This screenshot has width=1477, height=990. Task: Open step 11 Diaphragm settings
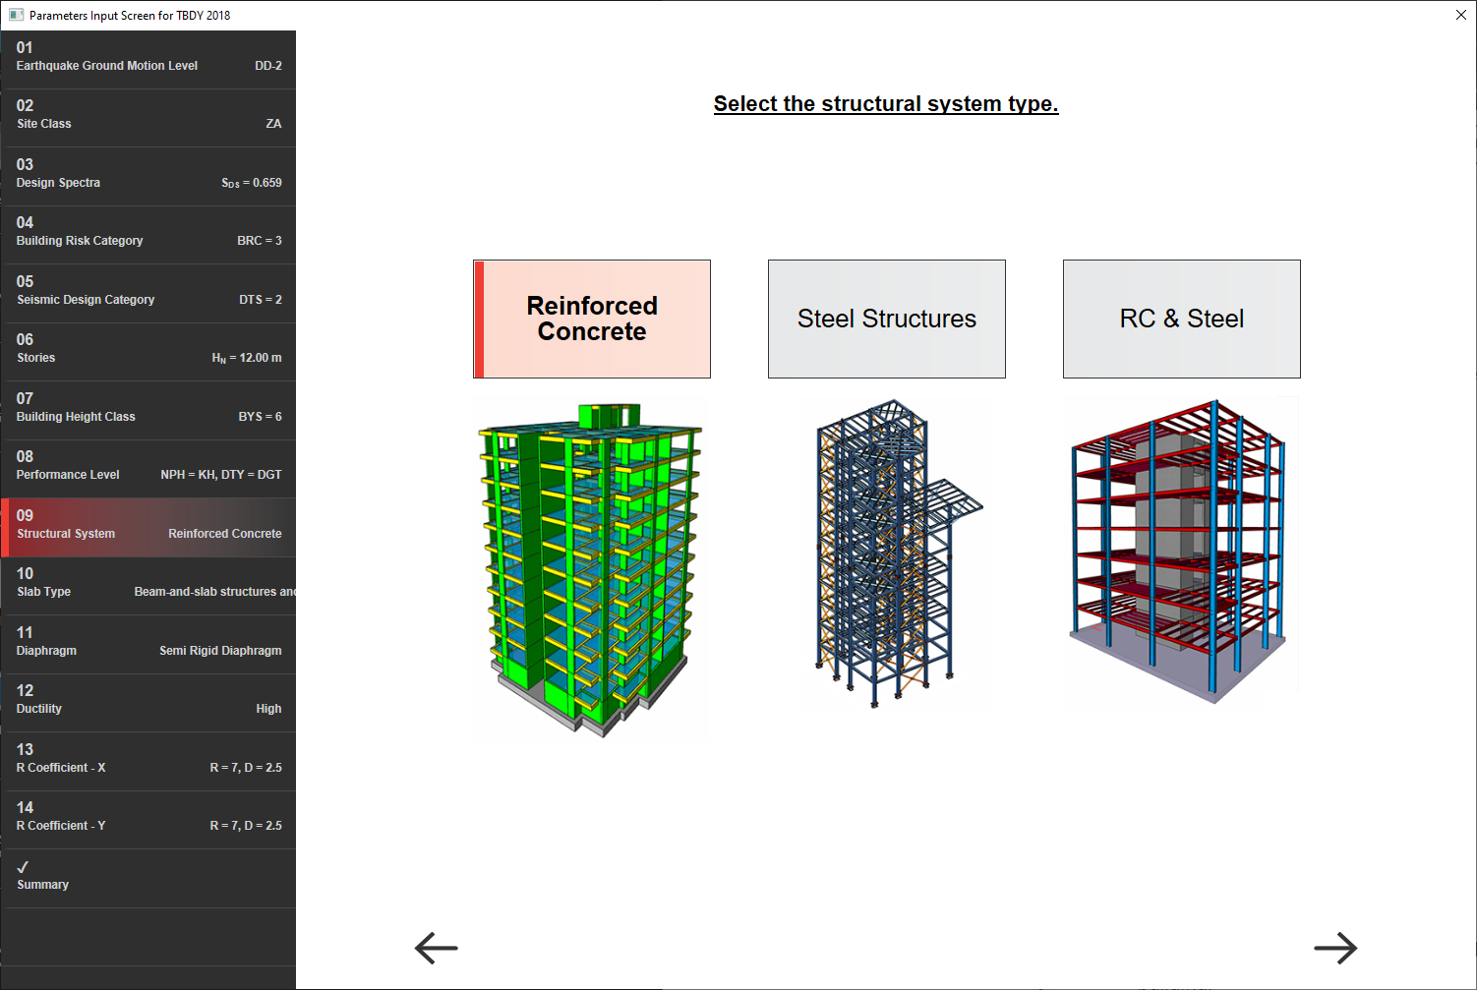pyautogui.click(x=148, y=642)
